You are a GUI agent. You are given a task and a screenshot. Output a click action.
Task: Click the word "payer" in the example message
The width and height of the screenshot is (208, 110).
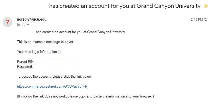(x=69, y=42)
